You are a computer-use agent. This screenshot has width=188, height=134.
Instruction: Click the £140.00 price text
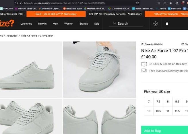(x=149, y=57)
